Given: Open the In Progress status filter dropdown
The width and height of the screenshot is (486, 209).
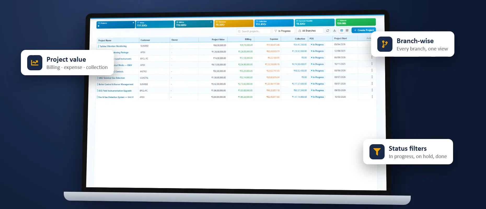Looking at the screenshot, I should (x=283, y=31).
